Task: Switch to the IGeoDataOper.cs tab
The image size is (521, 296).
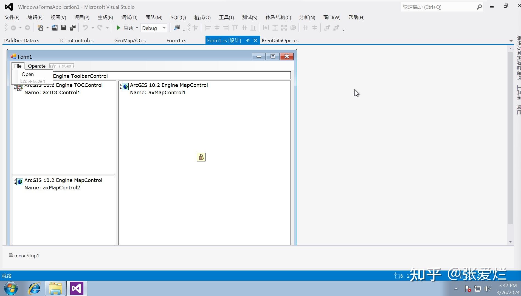Action: pos(280,41)
